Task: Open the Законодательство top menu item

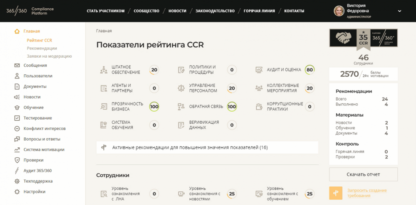Action: tap(215, 11)
